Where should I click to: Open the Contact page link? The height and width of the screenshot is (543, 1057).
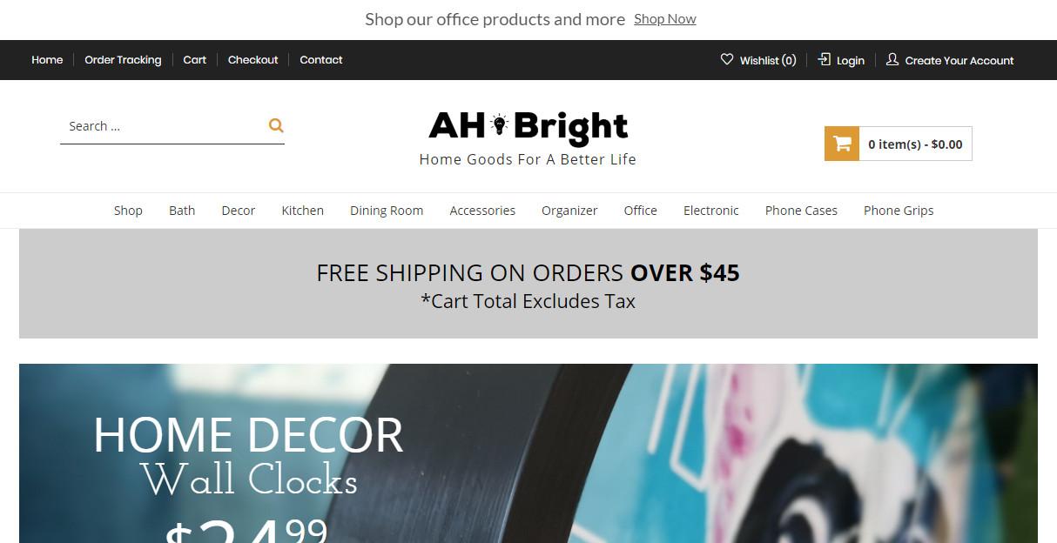tap(321, 60)
